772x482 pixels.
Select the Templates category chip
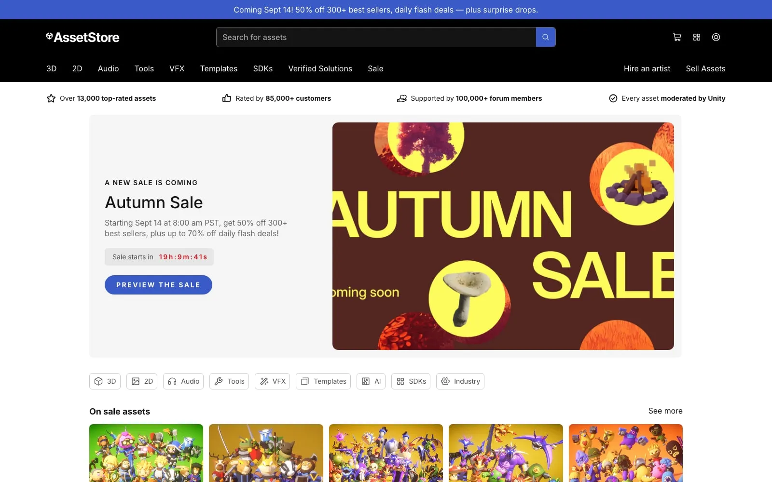click(x=323, y=381)
